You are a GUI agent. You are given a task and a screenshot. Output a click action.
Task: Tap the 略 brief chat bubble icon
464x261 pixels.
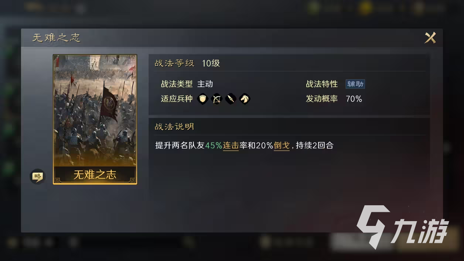pyautogui.click(x=37, y=176)
